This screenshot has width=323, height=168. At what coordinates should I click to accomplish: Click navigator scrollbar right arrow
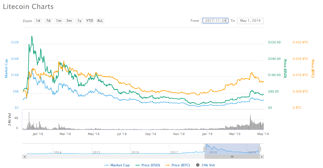tap(262, 157)
